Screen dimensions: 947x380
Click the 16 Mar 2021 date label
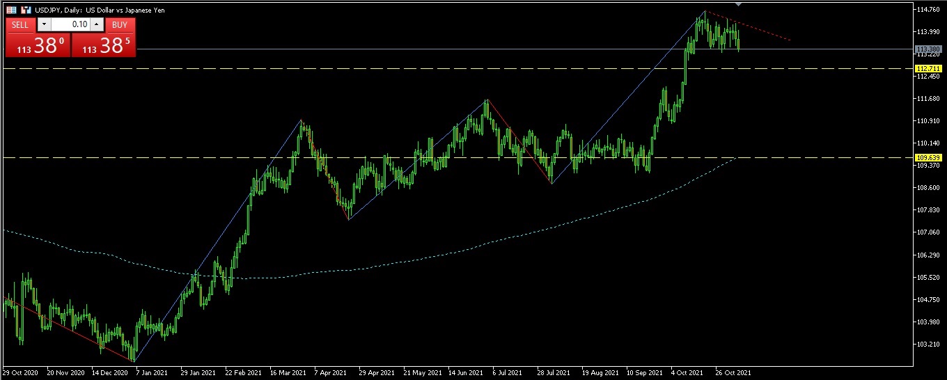287,372
